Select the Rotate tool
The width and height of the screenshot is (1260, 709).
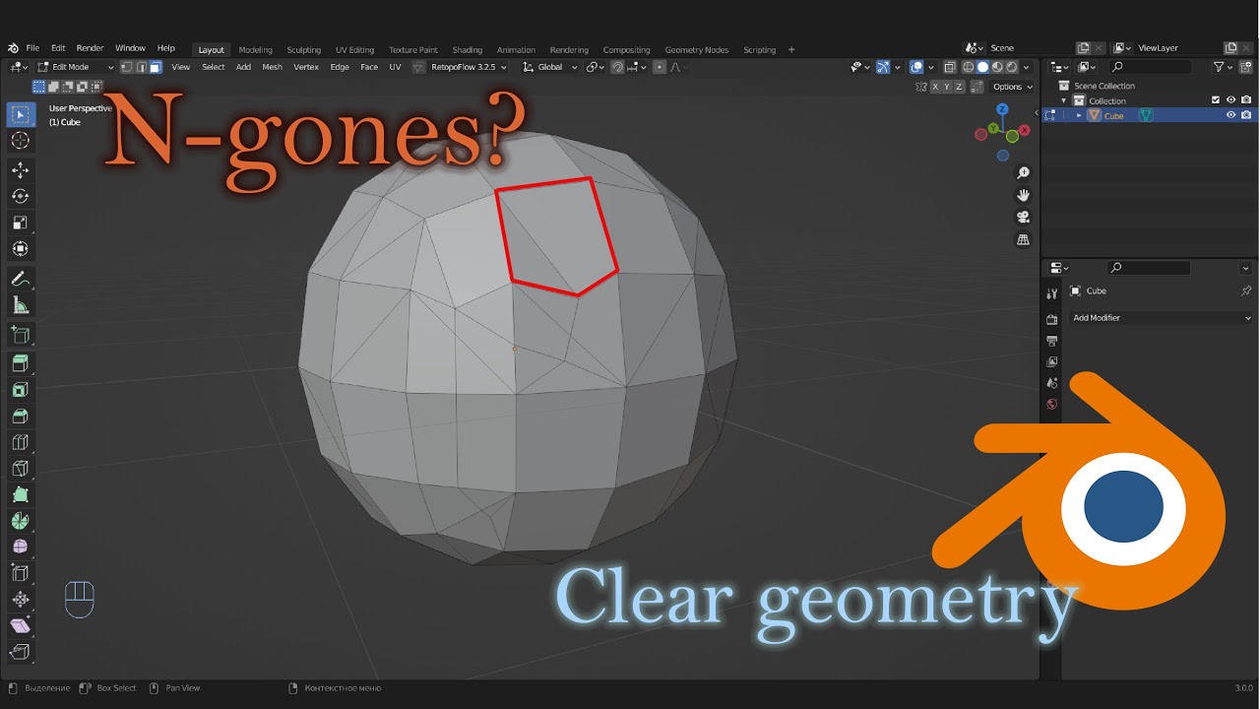tap(20, 196)
